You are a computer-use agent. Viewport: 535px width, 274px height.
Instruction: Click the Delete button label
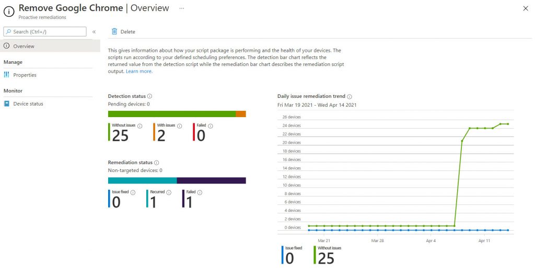128,32
